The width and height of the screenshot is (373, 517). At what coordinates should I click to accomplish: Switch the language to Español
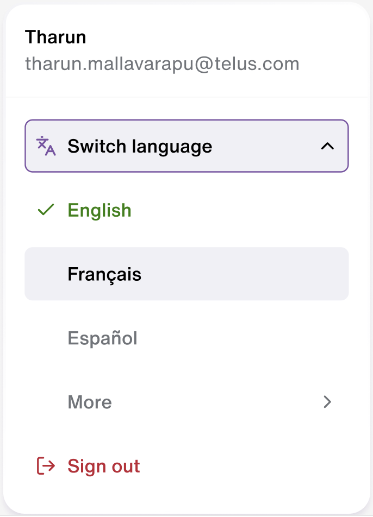click(186, 338)
